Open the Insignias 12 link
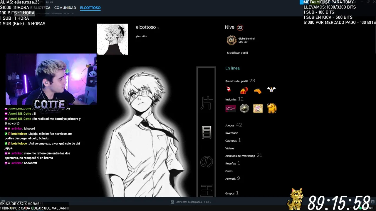The image size is (376, 211). [x=234, y=99]
